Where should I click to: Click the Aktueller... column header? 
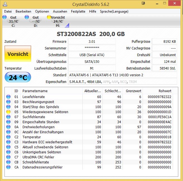tap(93, 91)
